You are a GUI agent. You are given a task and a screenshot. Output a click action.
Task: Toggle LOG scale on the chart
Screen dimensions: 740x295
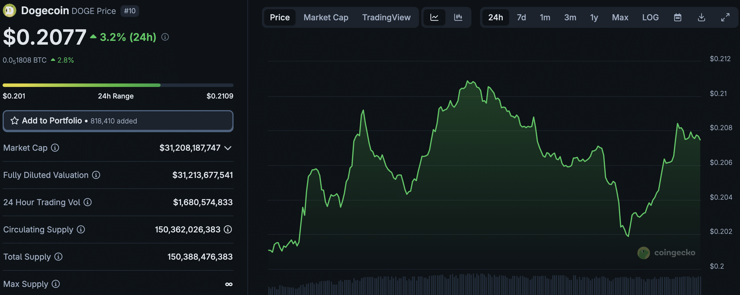(x=650, y=17)
